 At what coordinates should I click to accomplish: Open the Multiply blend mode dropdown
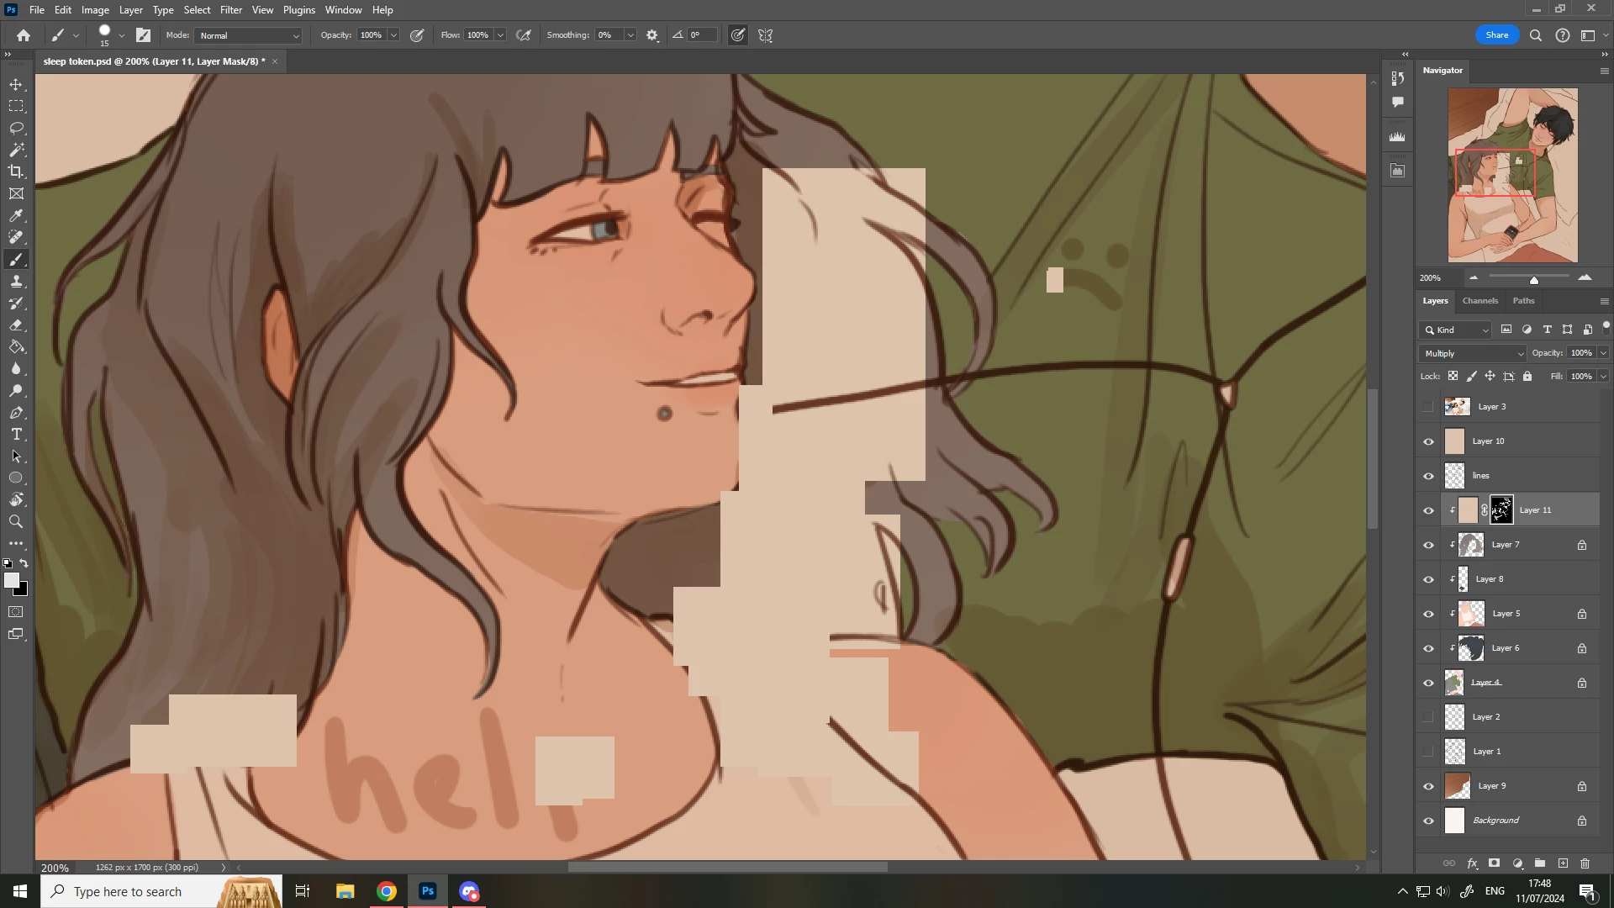(1472, 354)
